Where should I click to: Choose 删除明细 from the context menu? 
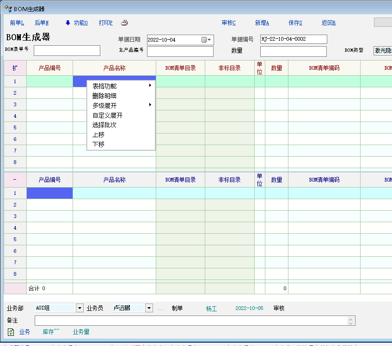tap(104, 96)
